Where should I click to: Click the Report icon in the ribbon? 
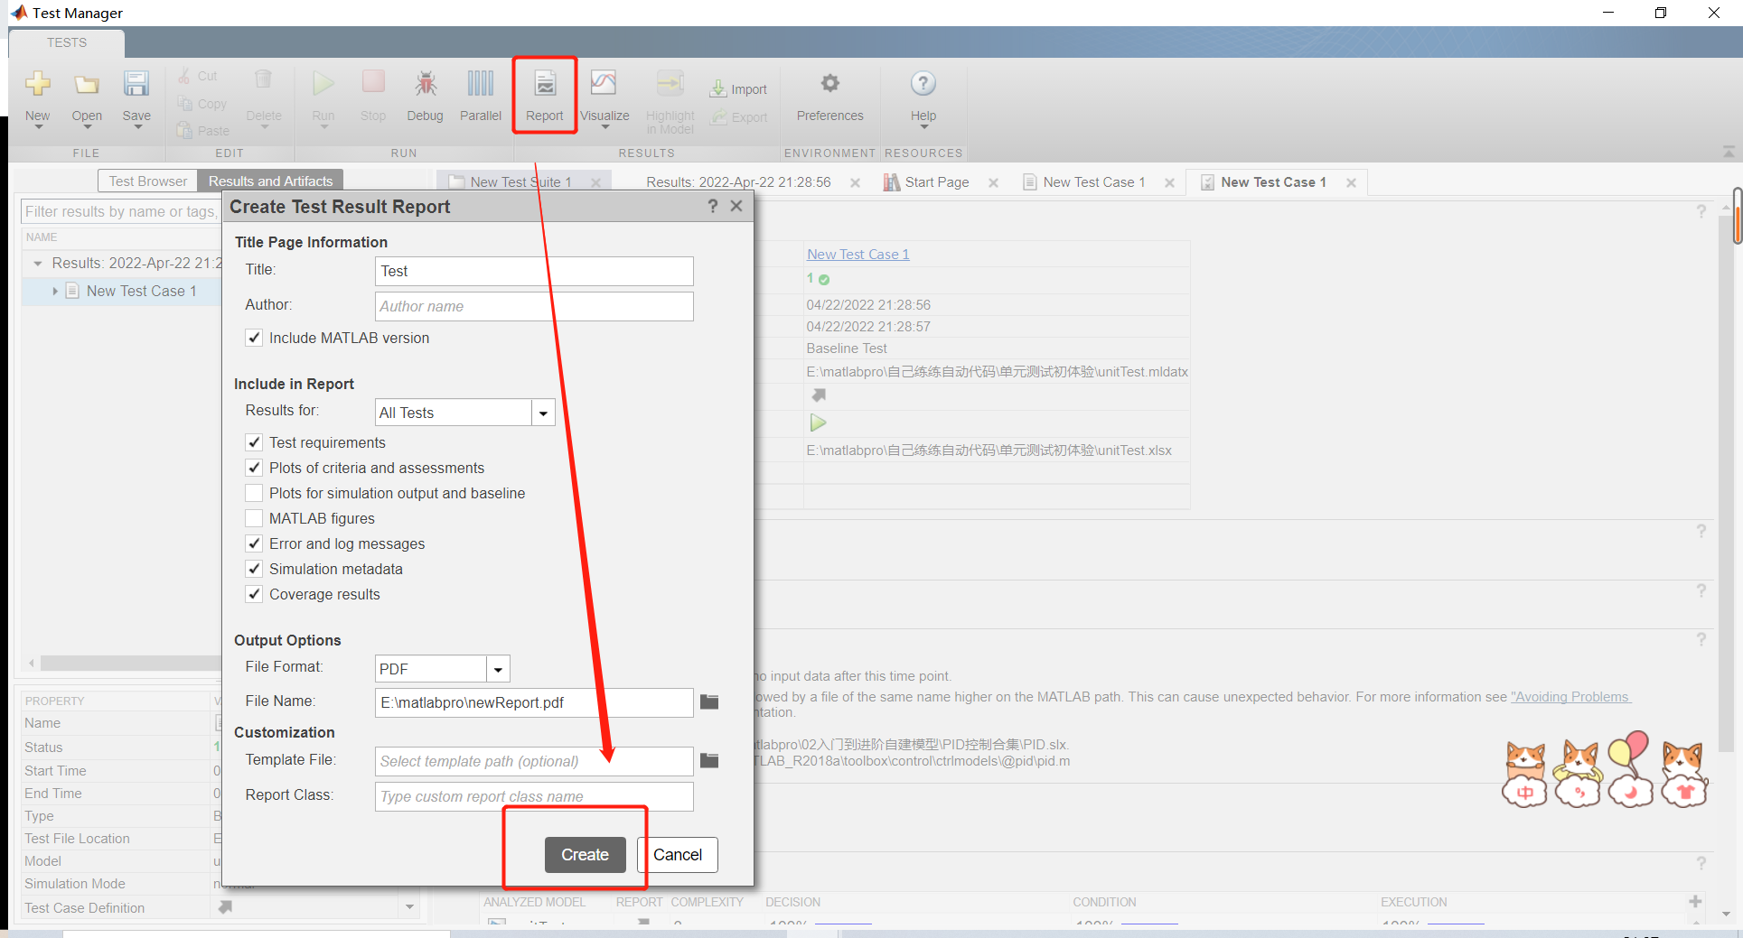544,95
